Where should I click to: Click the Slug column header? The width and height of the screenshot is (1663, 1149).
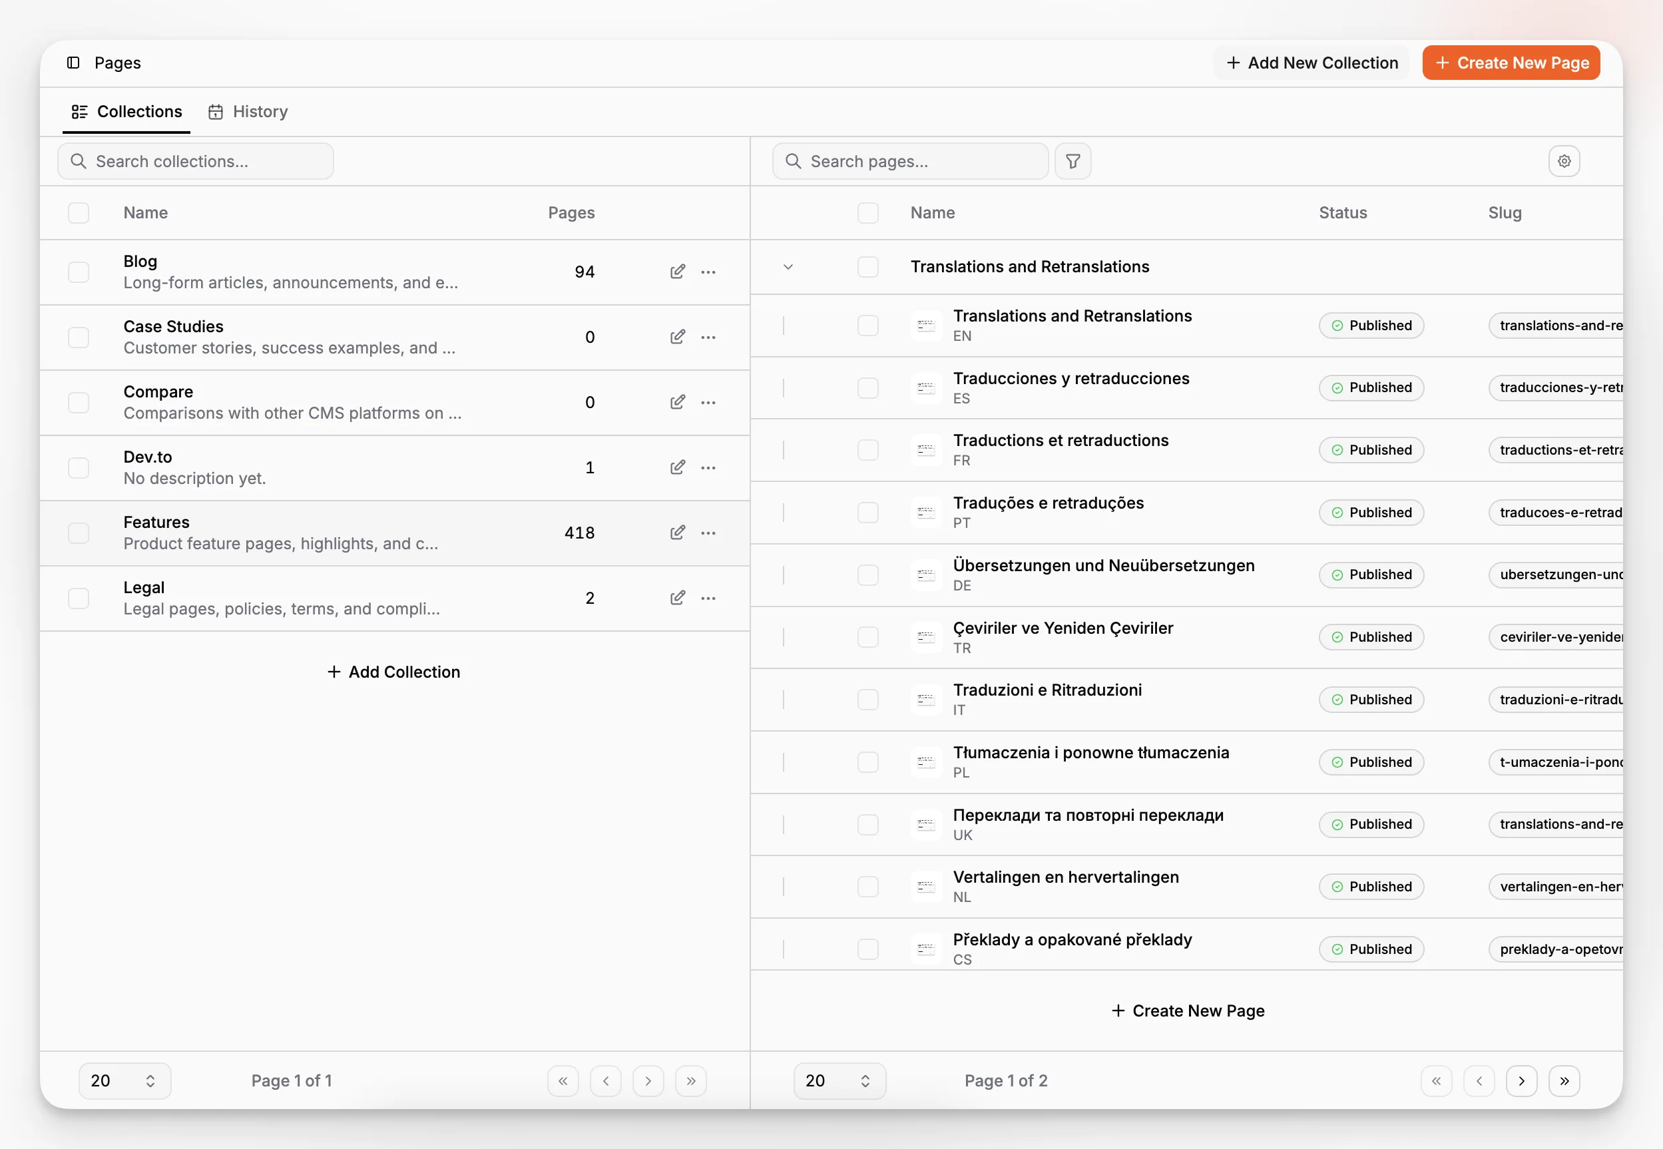pos(1505,213)
